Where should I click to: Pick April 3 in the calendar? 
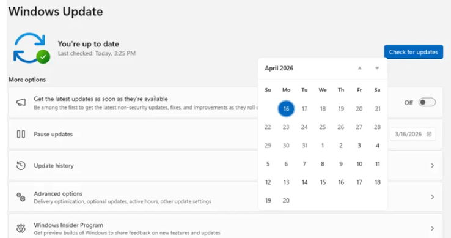[x=359, y=146]
